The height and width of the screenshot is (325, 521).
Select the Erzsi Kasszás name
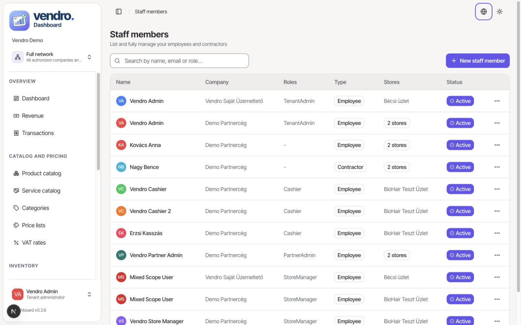point(146,233)
